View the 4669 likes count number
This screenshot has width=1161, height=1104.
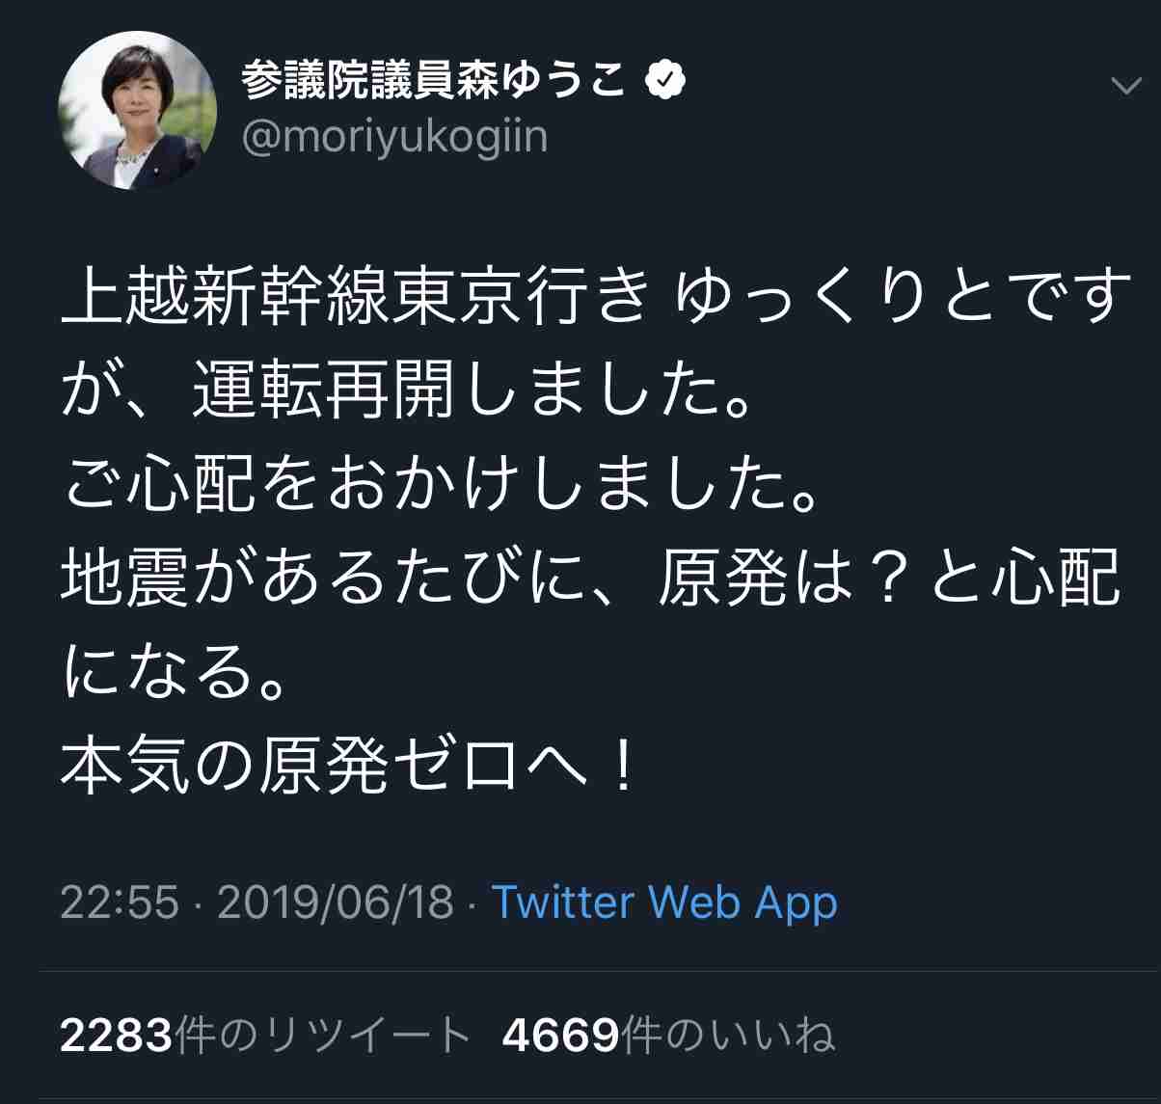pyautogui.click(x=560, y=1037)
